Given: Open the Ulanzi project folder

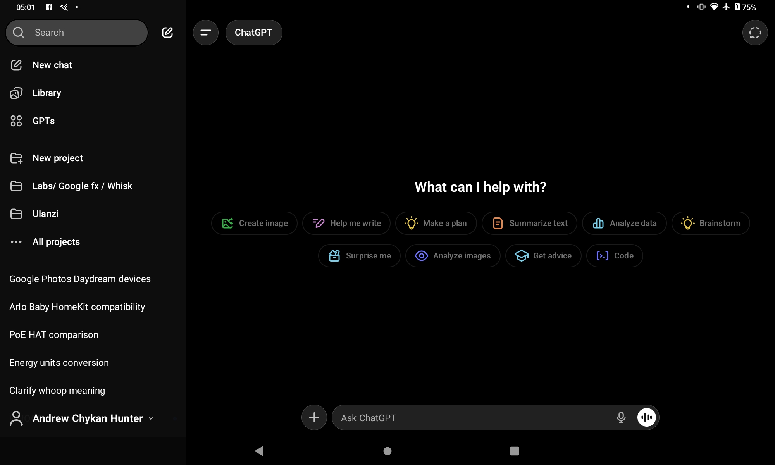Looking at the screenshot, I should point(45,214).
